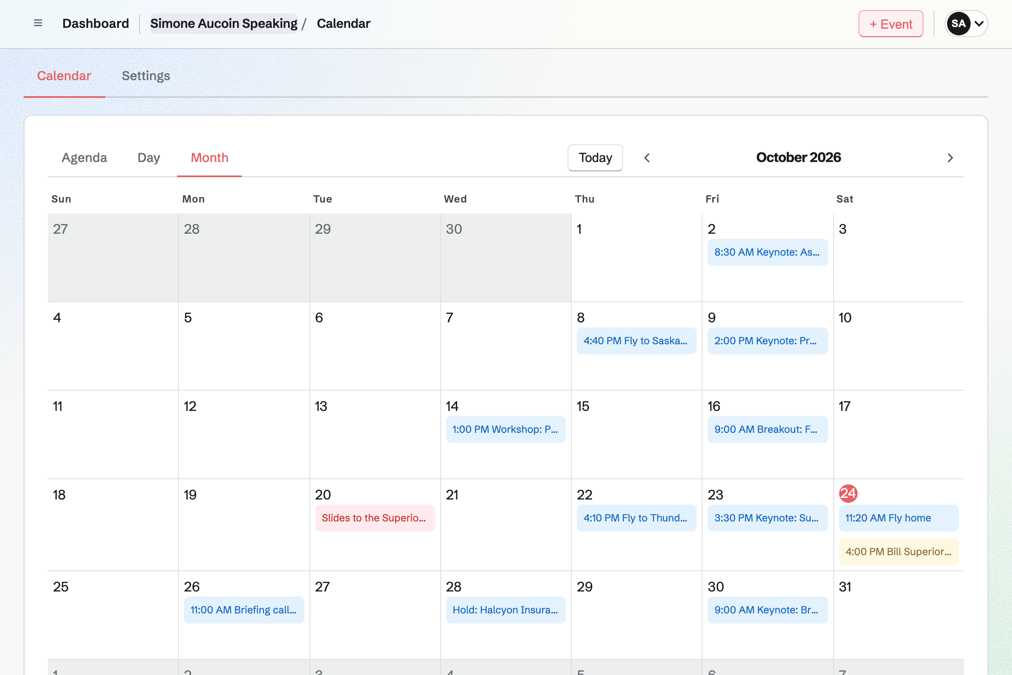This screenshot has height=675, width=1012.
Task: Jump to Today
Action: pos(595,157)
